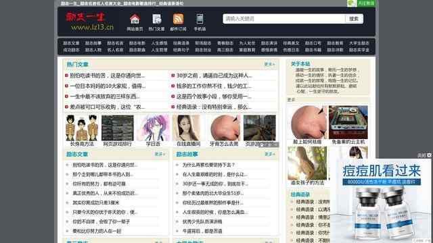Open 你所有的努力，都有迹可循
The width and height of the screenshot is (433, 243).
[x=99, y=184]
